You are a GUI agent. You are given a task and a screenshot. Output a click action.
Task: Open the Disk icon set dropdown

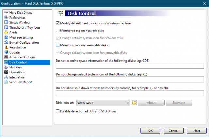click(127, 103)
